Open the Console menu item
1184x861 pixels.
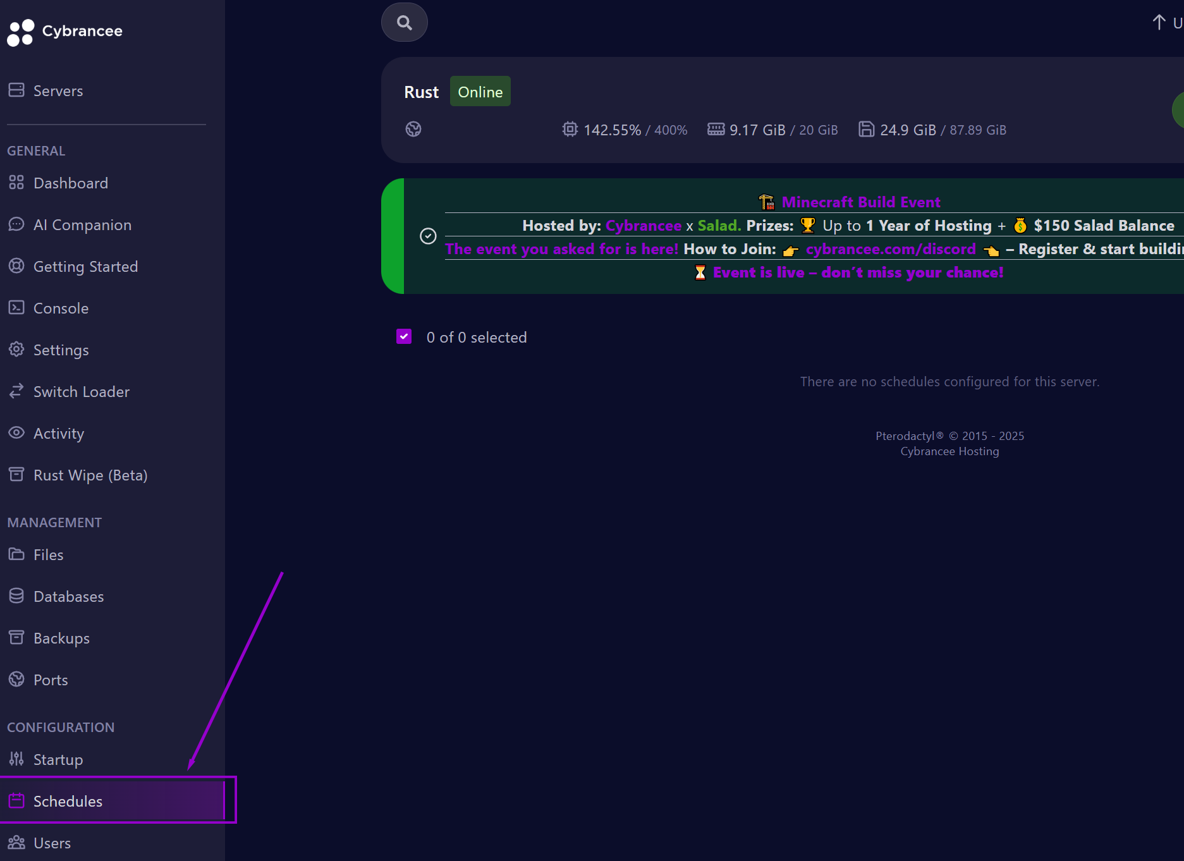pos(61,308)
